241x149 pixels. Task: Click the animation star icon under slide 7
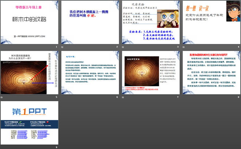[123, 97]
